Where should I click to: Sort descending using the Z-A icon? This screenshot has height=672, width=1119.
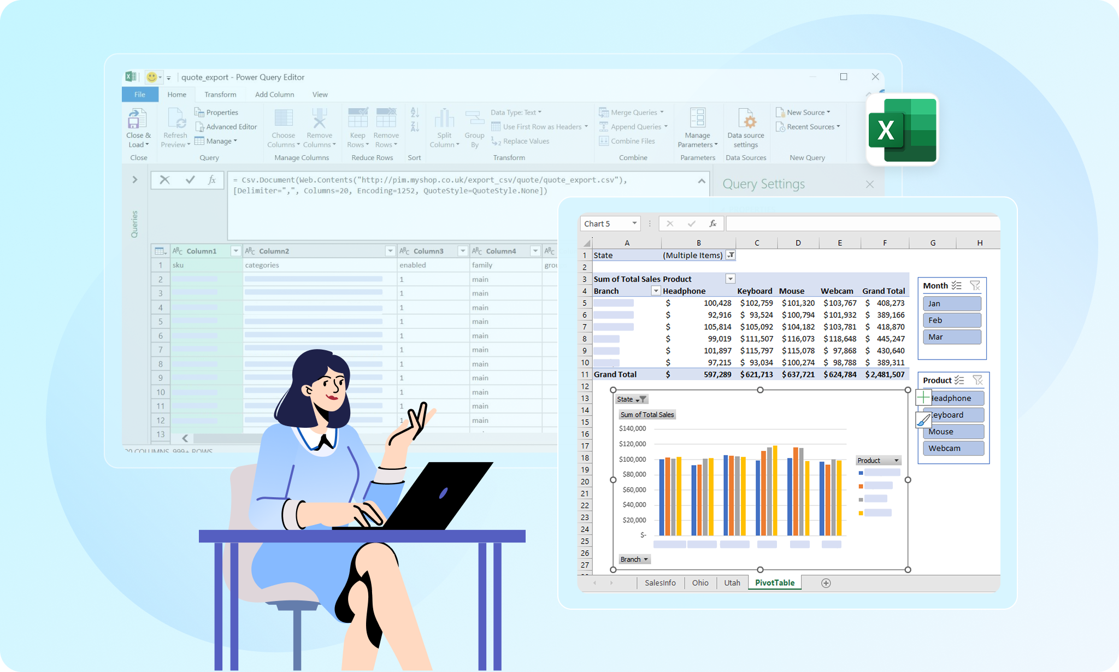pos(415,126)
